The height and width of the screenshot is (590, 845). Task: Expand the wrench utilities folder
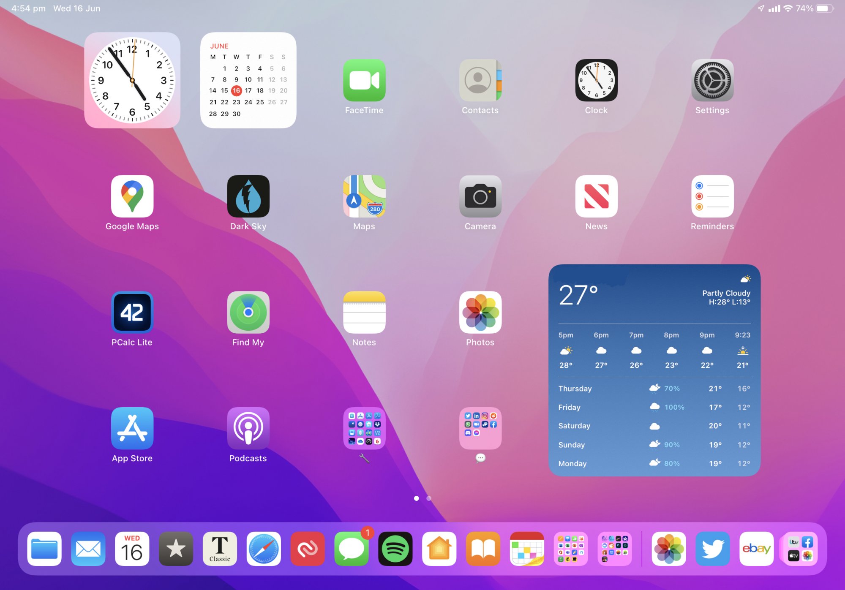[x=364, y=428]
